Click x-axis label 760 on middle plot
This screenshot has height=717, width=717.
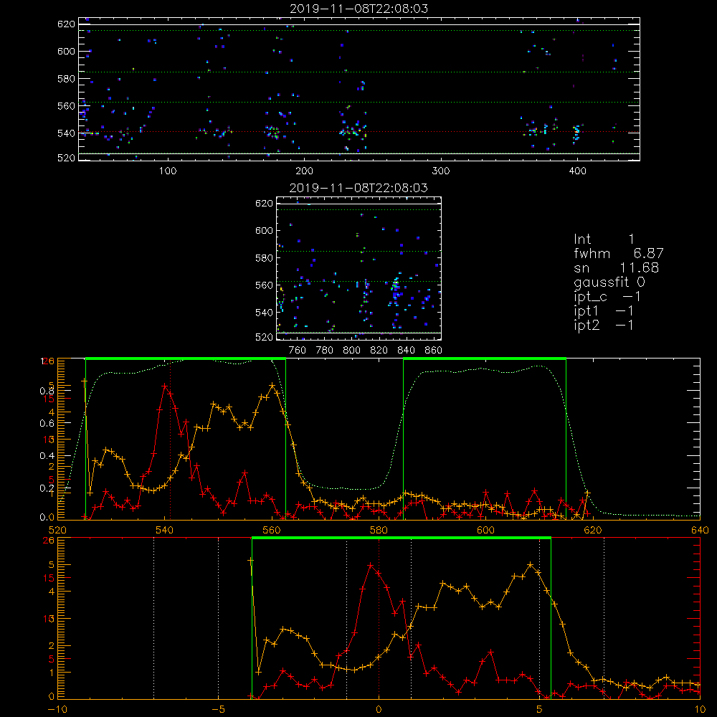pyautogui.click(x=298, y=351)
